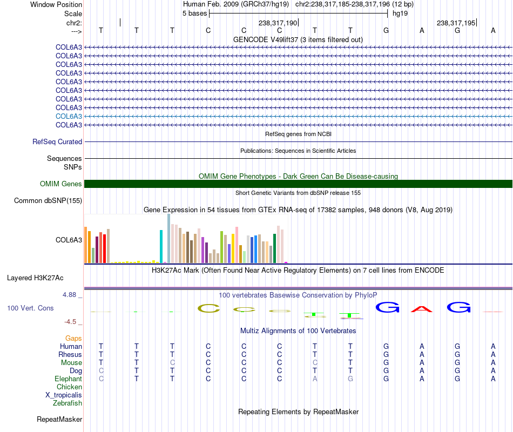Image resolution: width=513 pixels, height=432 pixels.
Task: Click the red A in the PhyloP logo
Action: [x=422, y=309]
